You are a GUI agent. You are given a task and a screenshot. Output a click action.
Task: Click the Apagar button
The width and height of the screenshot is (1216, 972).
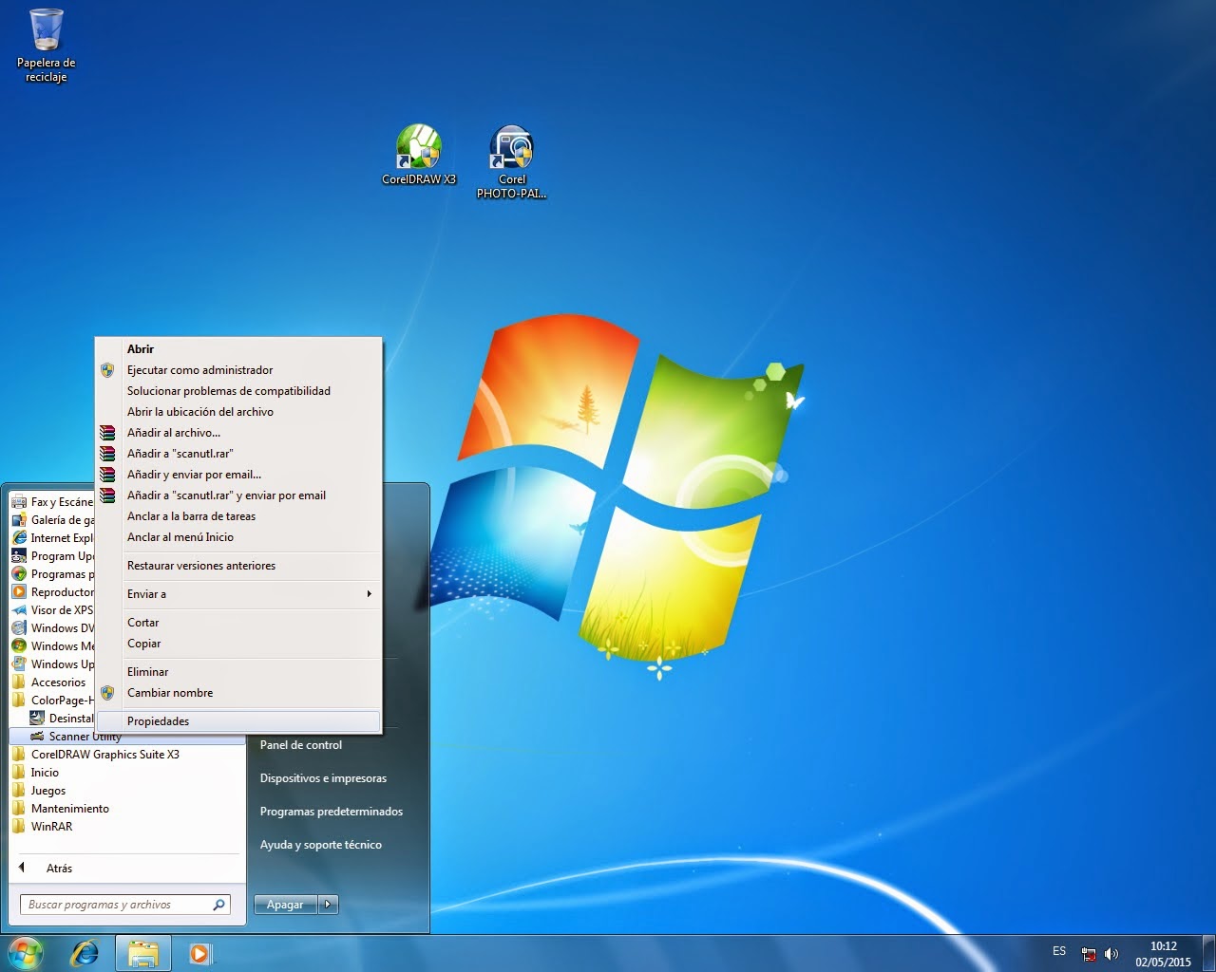point(286,905)
